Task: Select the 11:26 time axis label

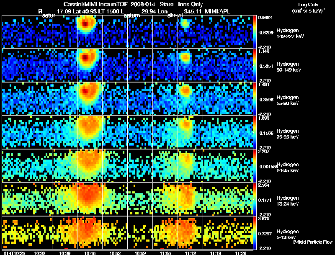Action: pyautogui.click(x=241, y=253)
